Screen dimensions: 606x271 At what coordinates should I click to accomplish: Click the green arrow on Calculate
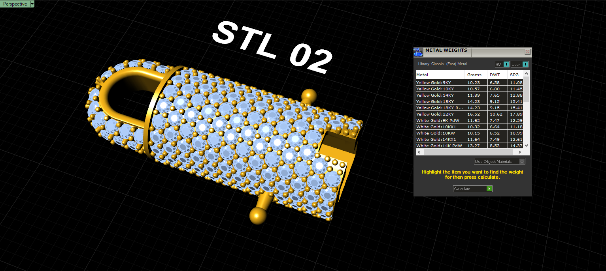pos(489,189)
